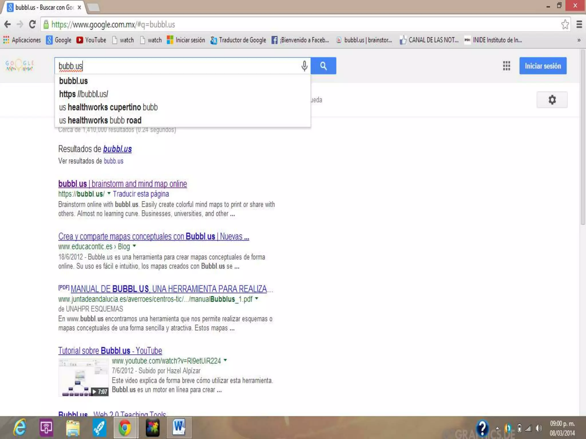This screenshot has width=586, height=439.
Task: Show hidden bookmarks with the overflow chevron
Action: coord(579,40)
